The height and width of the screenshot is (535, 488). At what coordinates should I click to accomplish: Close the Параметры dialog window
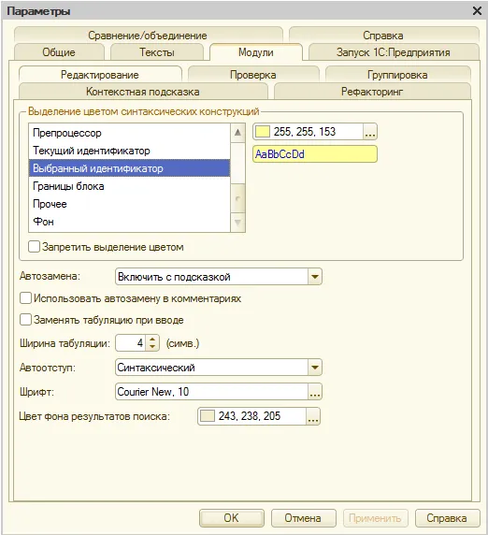(477, 11)
